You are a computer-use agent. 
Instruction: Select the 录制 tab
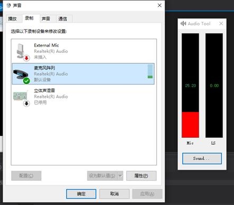29,18
